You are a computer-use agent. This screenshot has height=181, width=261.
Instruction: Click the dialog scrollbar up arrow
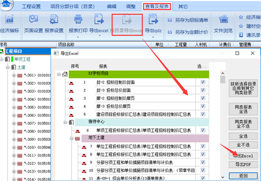pyautogui.click(x=223, y=73)
